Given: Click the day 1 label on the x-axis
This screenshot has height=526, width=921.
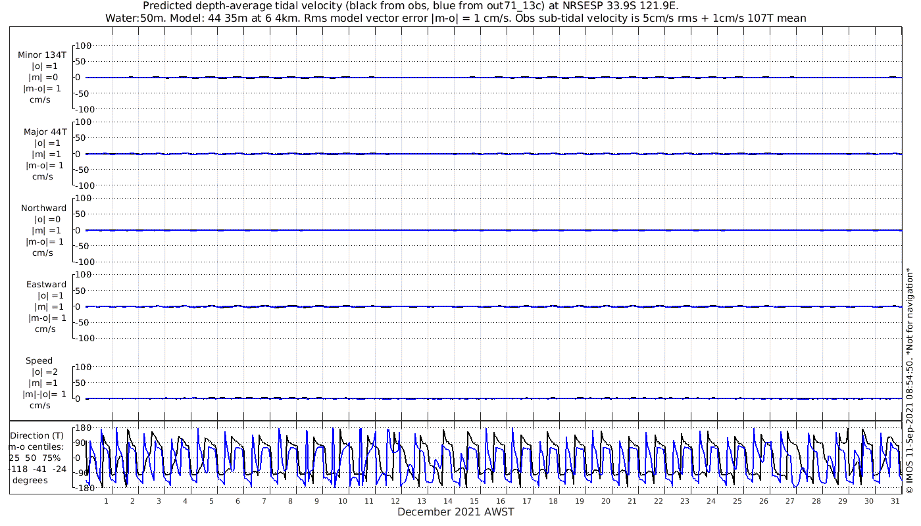Looking at the screenshot, I should [x=106, y=501].
